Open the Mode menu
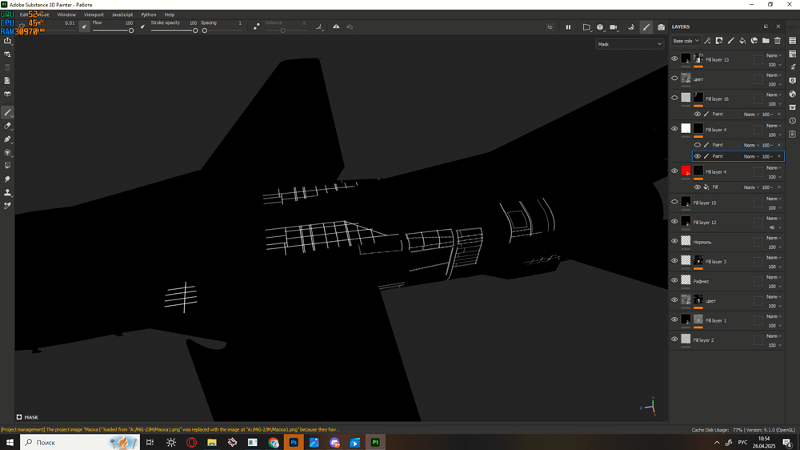 (x=43, y=14)
